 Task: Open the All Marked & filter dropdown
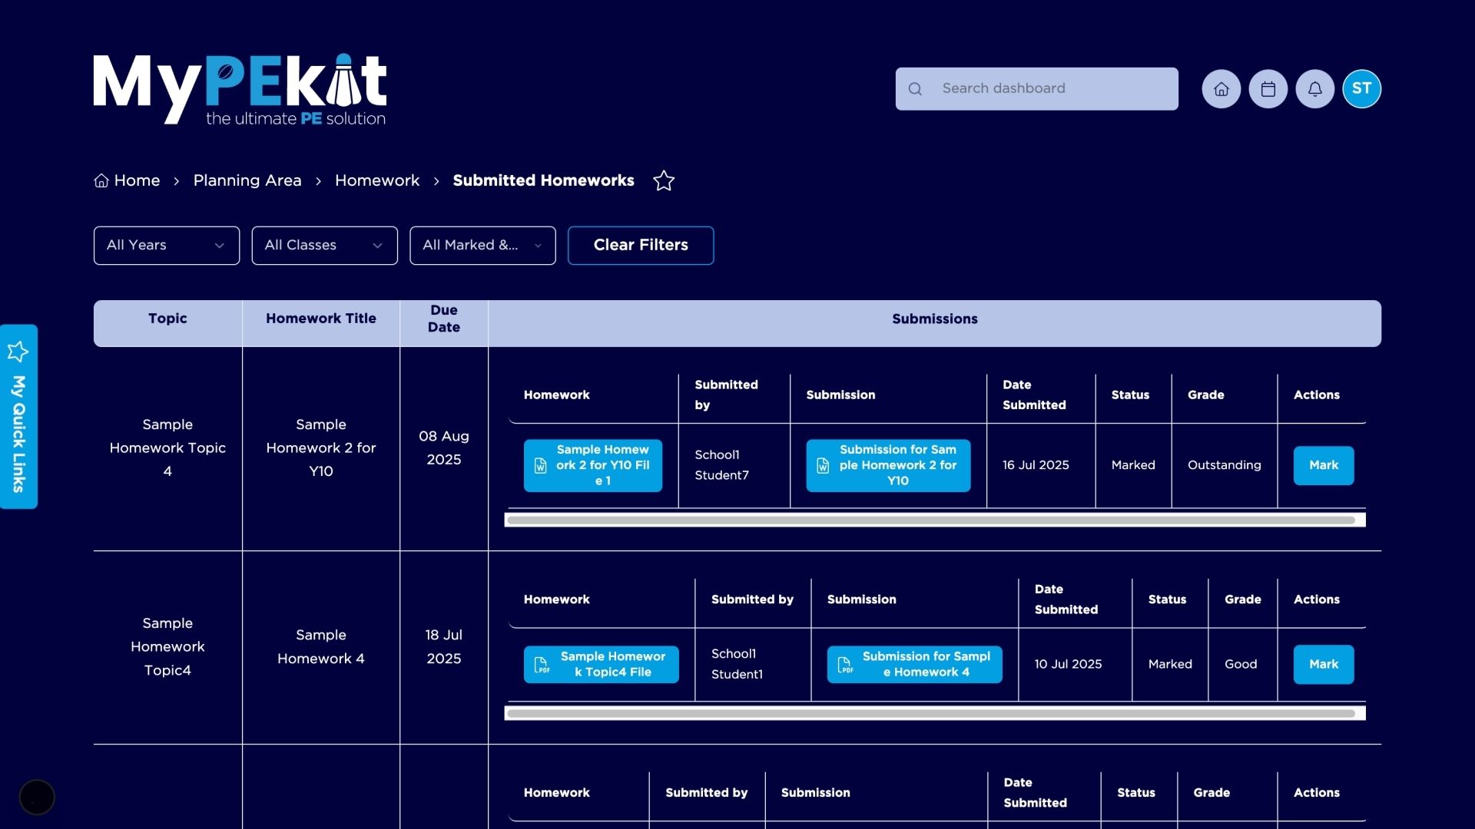click(x=482, y=246)
